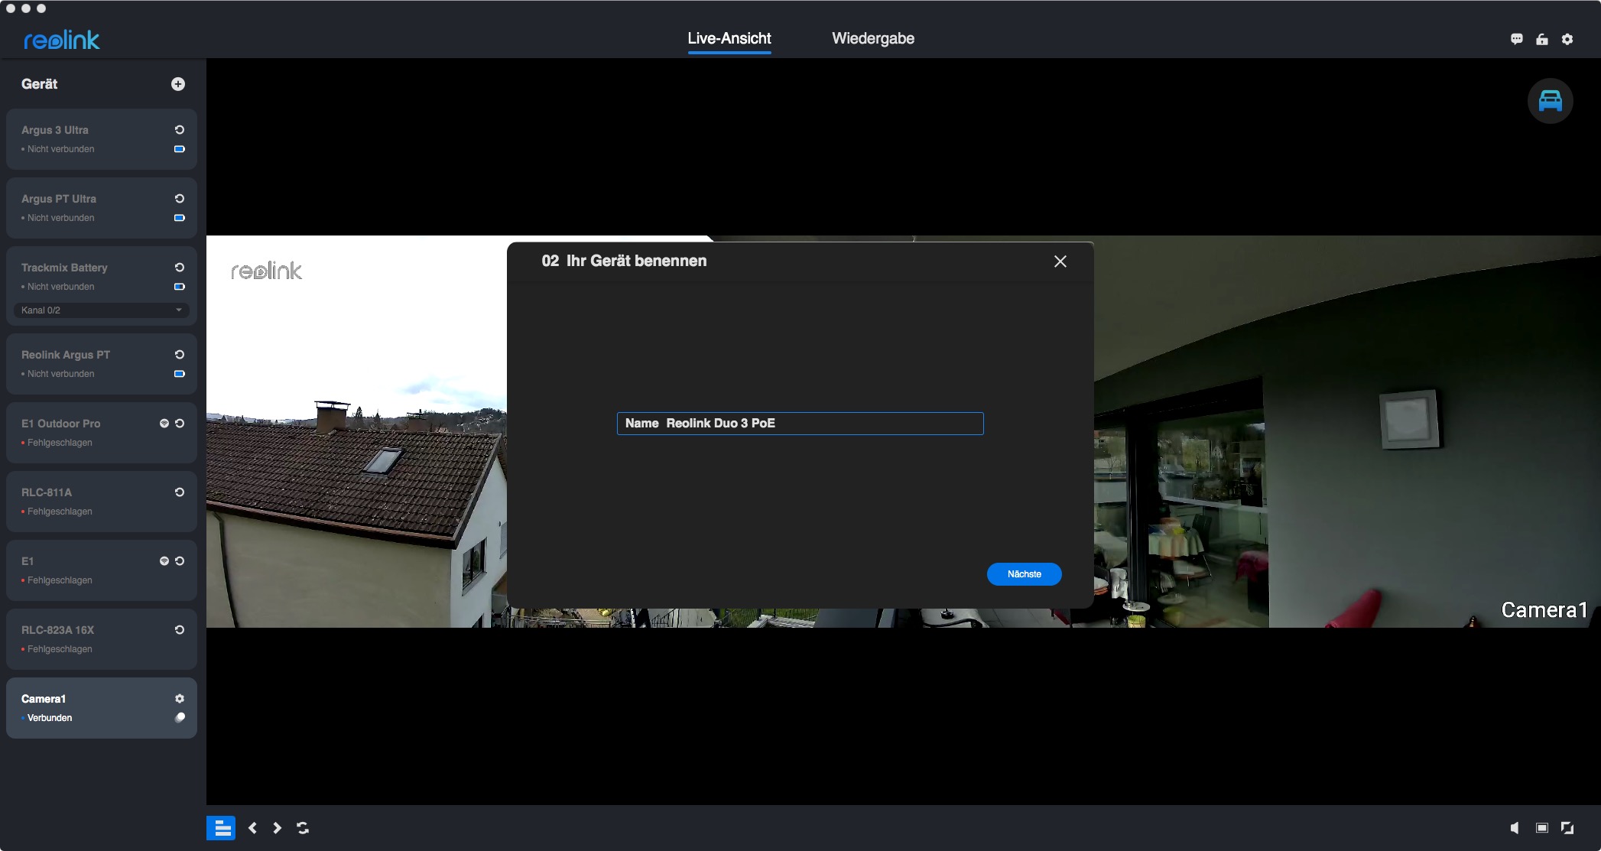Reconnect the Argus 3 Ultra camera
Screen dimensions: 1601x851
click(x=180, y=130)
